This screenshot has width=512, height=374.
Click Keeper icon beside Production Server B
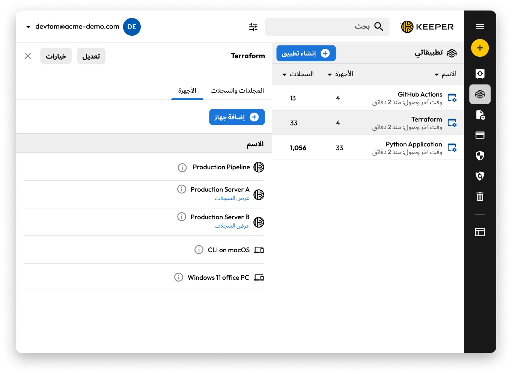pyautogui.click(x=259, y=222)
